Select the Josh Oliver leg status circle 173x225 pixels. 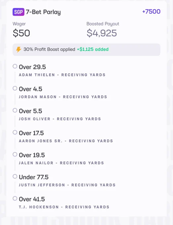(x=15, y=110)
